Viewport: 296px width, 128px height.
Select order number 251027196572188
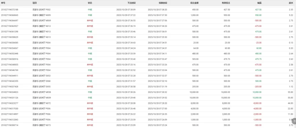point(10,10)
